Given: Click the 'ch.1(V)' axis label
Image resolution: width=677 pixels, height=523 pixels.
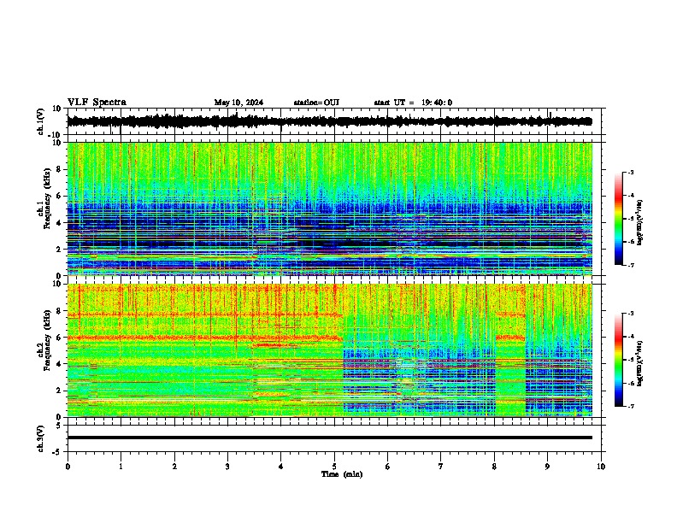Looking at the screenshot, I should click(40, 121).
